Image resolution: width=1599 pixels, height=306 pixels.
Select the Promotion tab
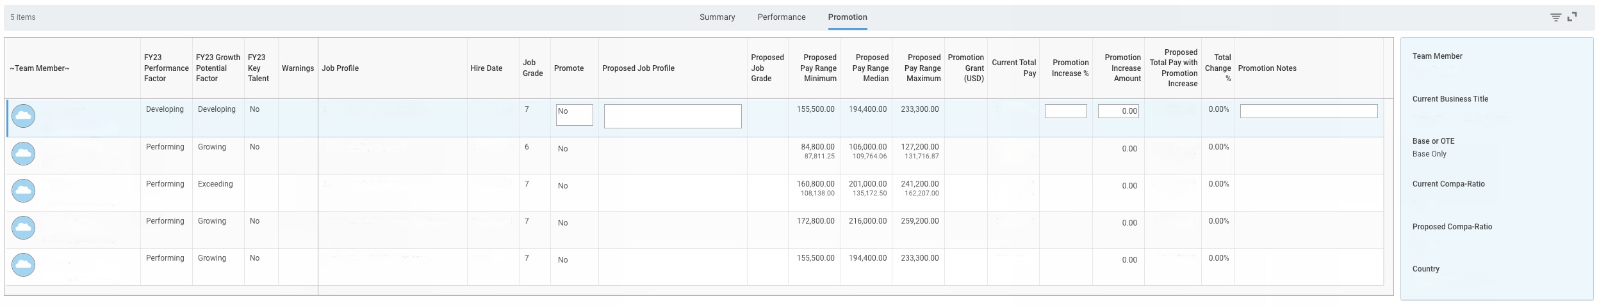click(847, 17)
